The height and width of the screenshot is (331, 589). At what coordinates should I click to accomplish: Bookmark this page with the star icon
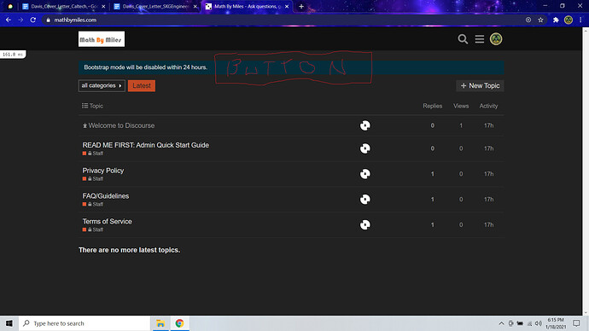(540, 20)
